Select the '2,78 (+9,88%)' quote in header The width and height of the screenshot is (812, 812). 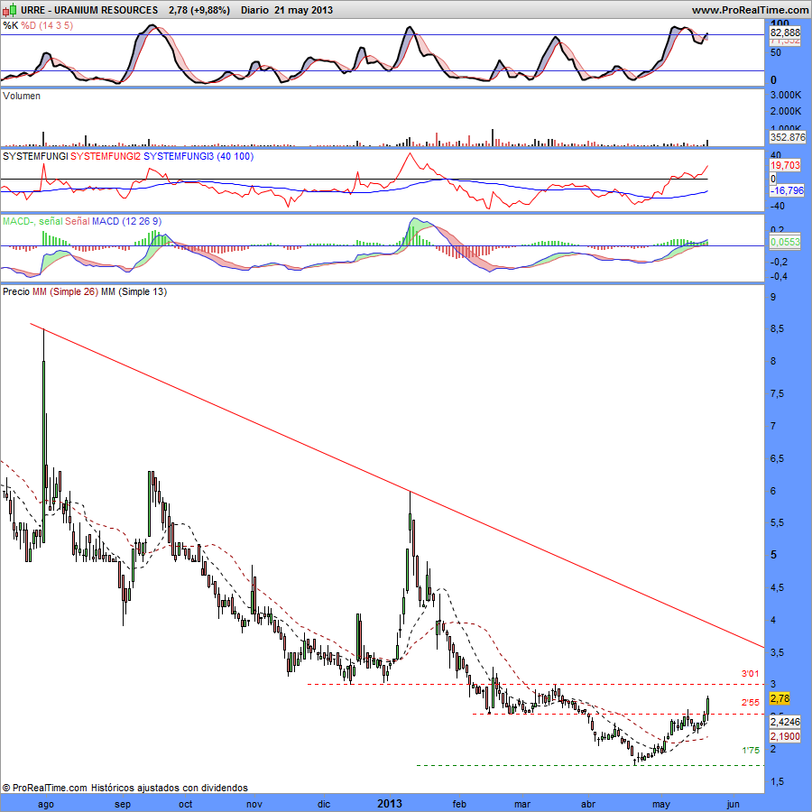[x=199, y=10]
